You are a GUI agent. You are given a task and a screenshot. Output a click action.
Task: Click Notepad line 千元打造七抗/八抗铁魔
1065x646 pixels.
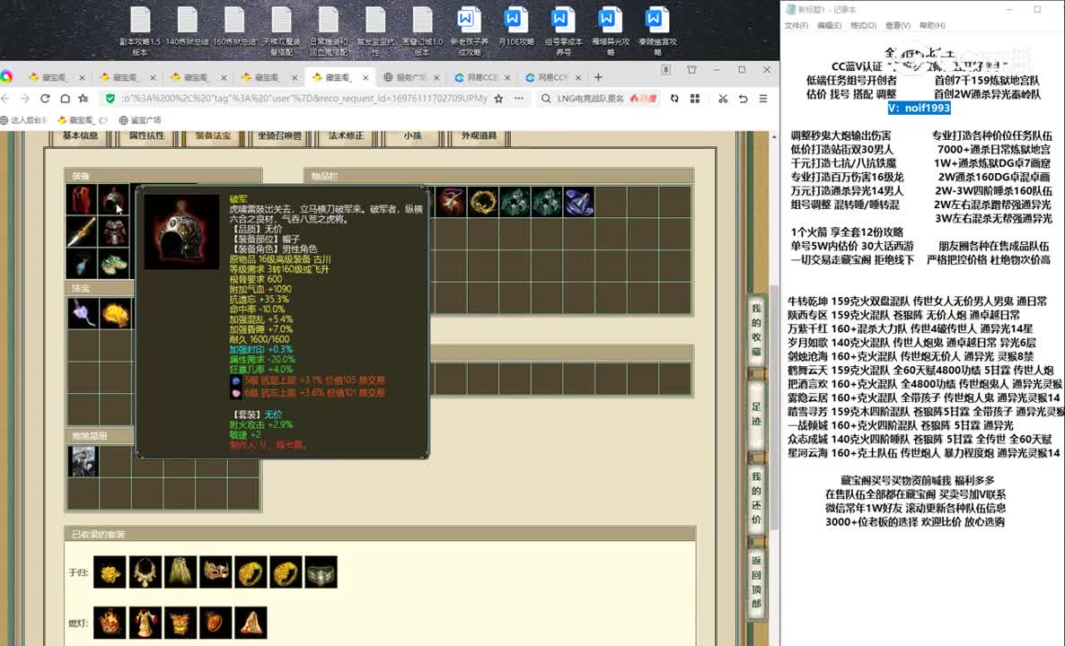(x=843, y=163)
